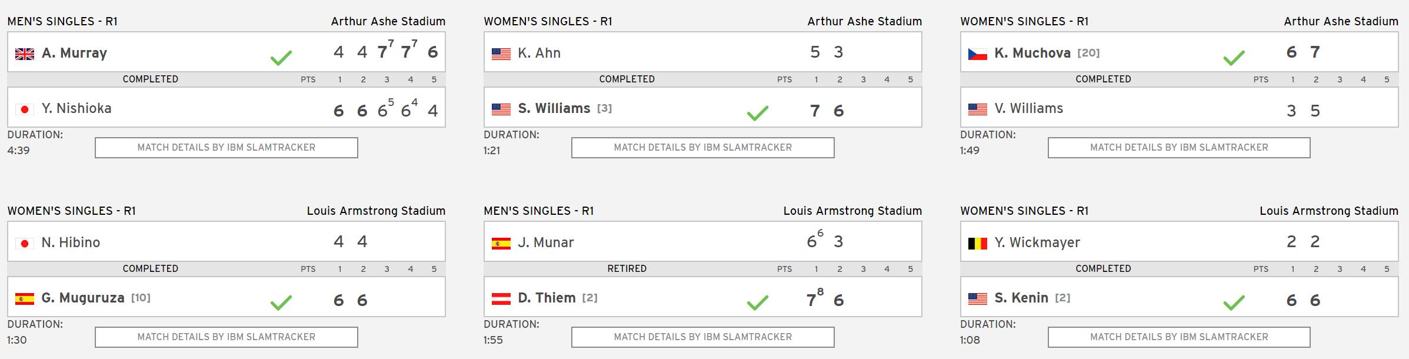1409x359 pixels.
Task: Open Match Details for the Murray vs Nishioka match
Action: (226, 148)
